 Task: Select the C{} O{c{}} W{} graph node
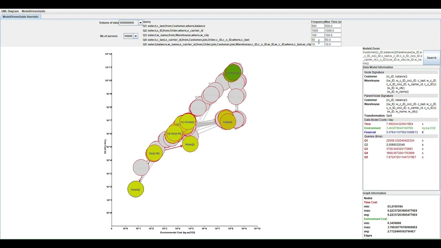[174, 134]
